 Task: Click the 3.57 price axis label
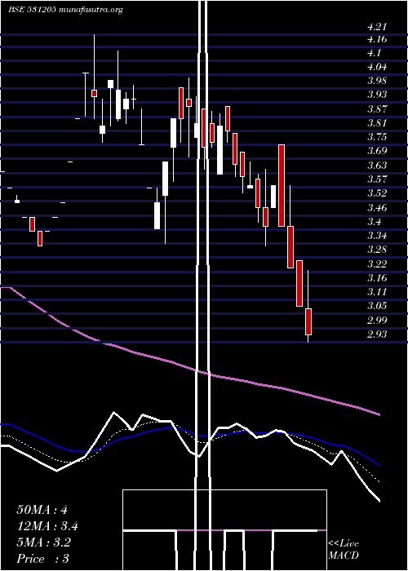point(377,179)
